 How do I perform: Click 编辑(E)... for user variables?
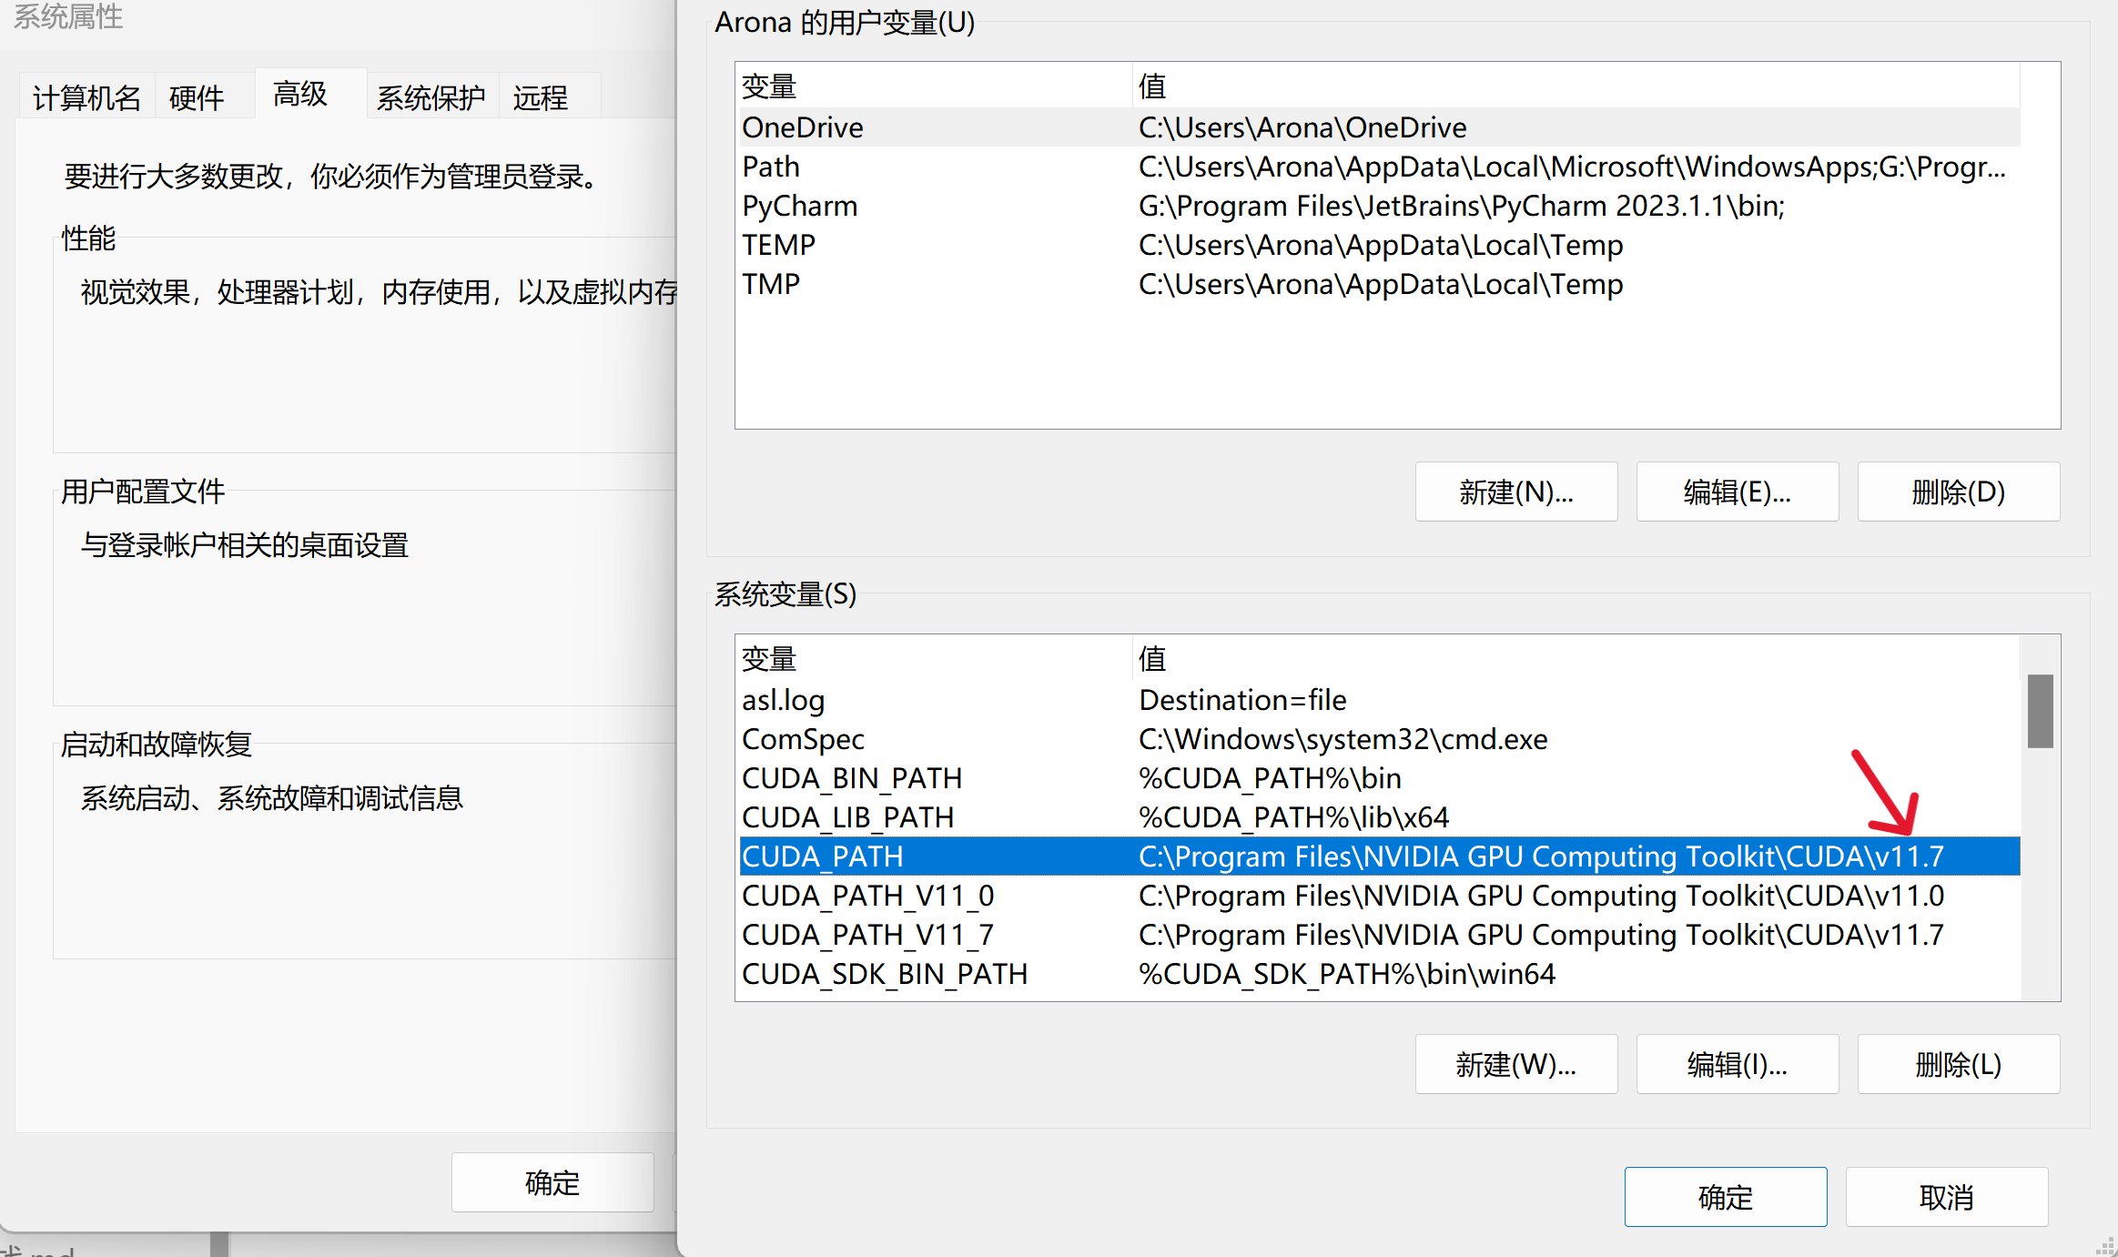(x=1738, y=492)
